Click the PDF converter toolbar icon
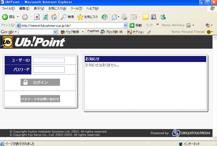217x146 pixels. tap(207, 25)
